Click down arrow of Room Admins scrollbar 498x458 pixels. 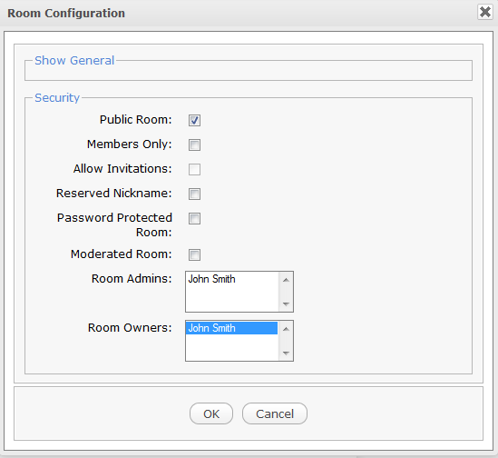coord(286,304)
